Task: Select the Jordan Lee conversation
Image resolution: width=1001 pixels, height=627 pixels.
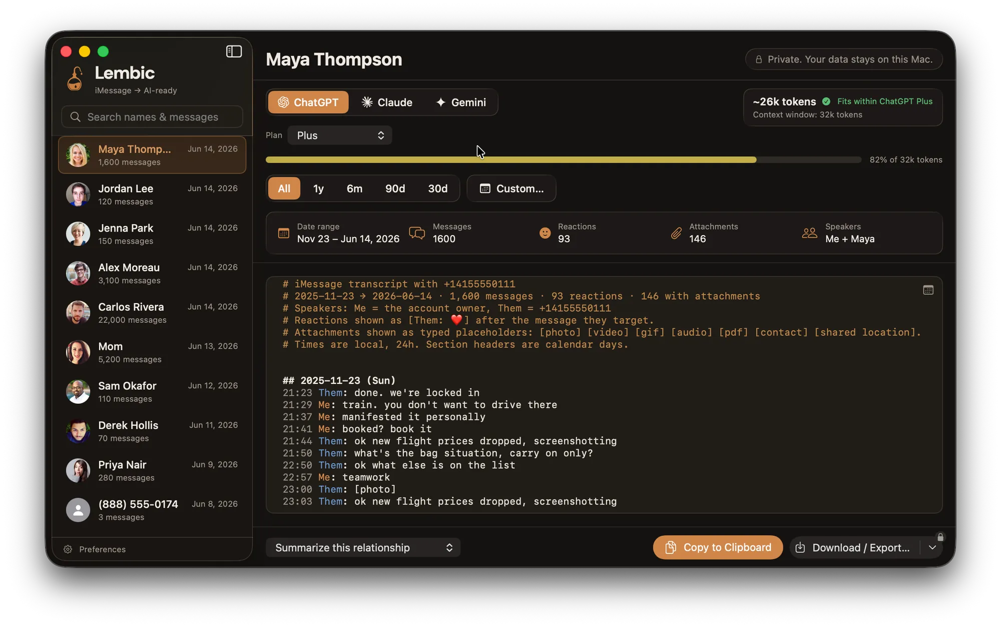Action: point(152,194)
